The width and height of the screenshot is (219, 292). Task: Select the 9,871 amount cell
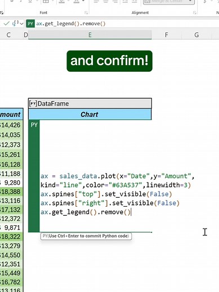11,227
